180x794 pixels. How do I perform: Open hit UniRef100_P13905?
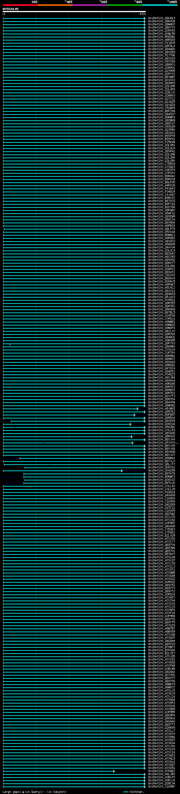coord(161,43)
